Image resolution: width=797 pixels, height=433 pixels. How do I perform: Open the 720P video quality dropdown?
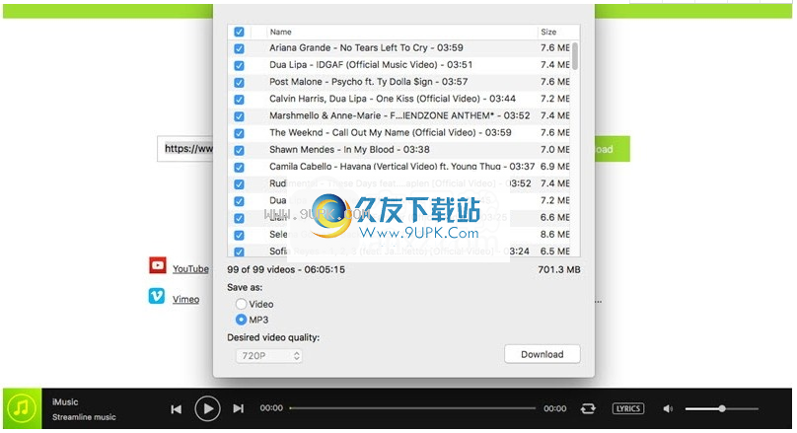pos(269,356)
